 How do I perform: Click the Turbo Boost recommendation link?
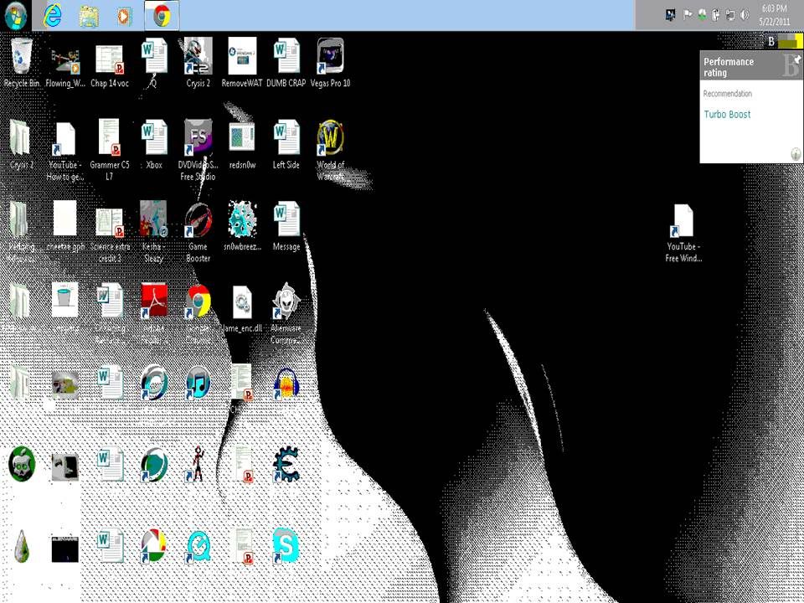coord(727,115)
